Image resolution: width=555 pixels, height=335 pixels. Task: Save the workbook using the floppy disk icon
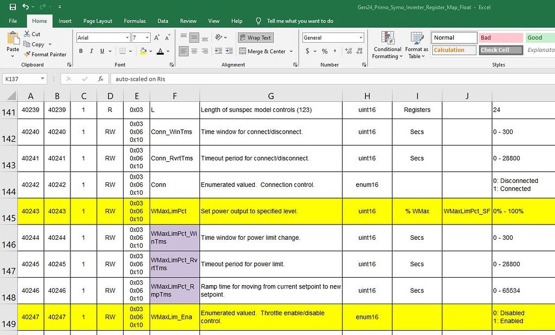[x=12, y=7]
